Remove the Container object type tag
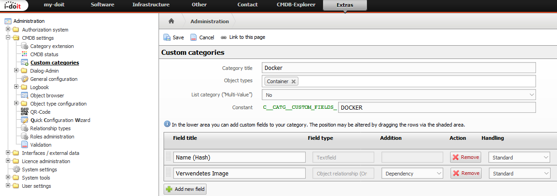The width and height of the screenshot is (557, 196). click(x=293, y=81)
